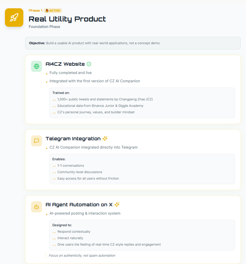Click the green checkmark beside AI4CZ Website
This screenshot has width=246, height=264.
pos(89,64)
